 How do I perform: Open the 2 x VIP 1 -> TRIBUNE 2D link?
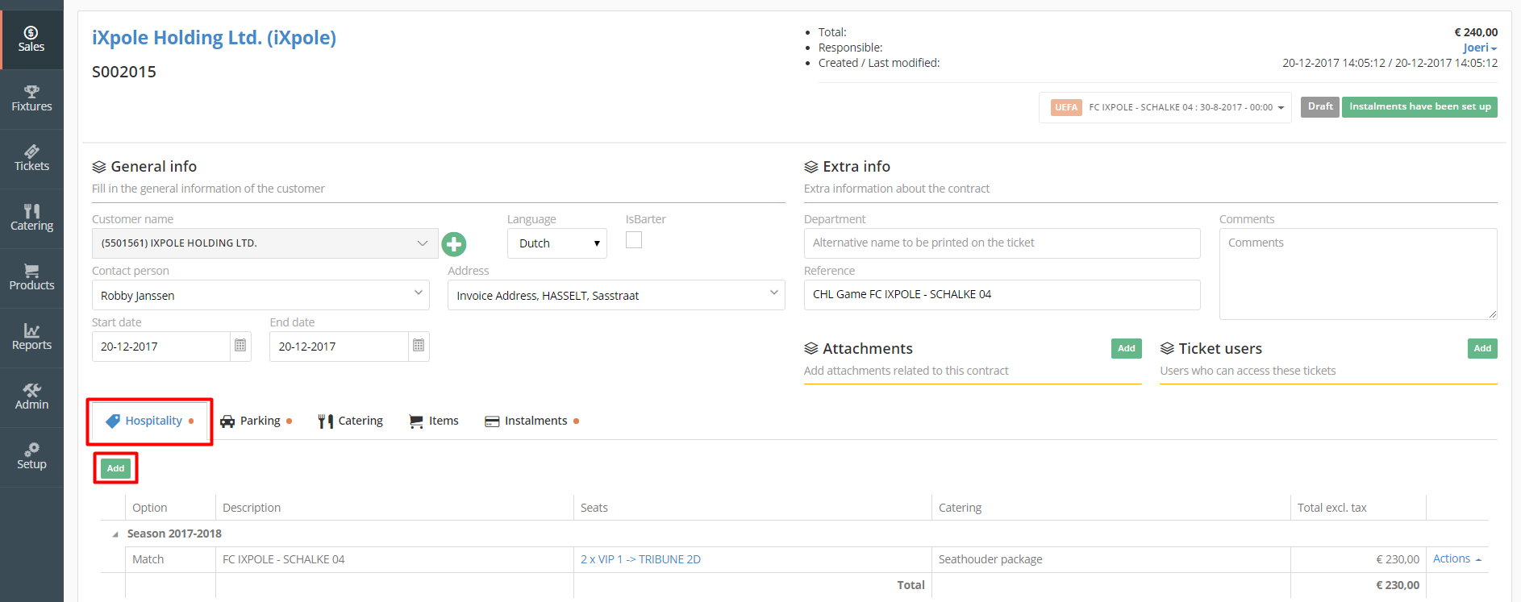point(640,559)
